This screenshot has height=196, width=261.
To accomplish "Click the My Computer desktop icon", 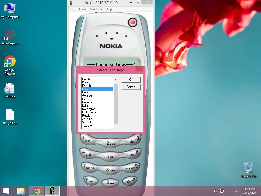I will coord(10,11).
